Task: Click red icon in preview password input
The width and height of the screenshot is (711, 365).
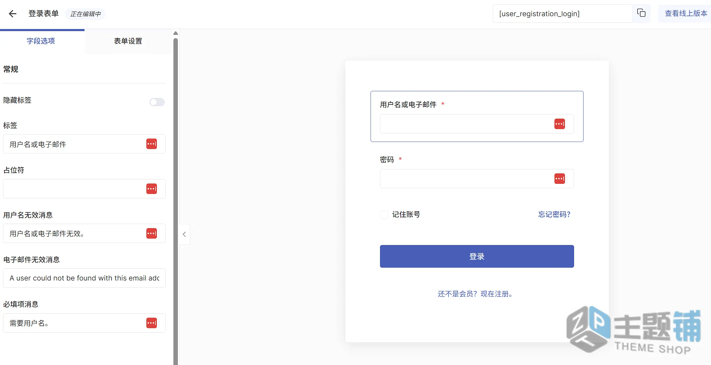Action: pos(560,178)
